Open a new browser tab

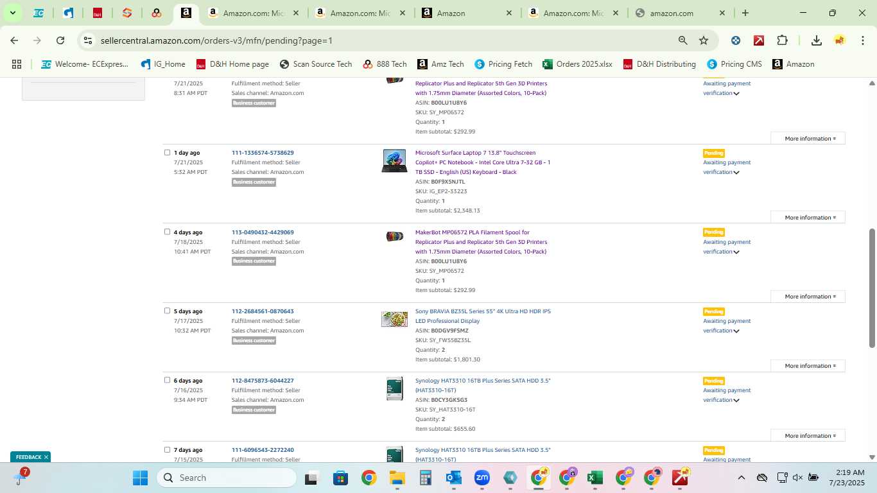(745, 13)
